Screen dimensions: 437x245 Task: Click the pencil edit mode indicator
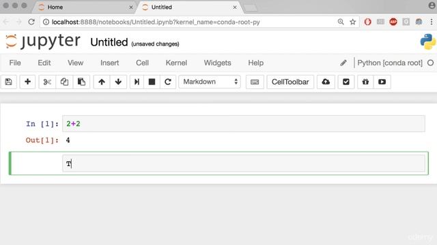pos(343,63)
